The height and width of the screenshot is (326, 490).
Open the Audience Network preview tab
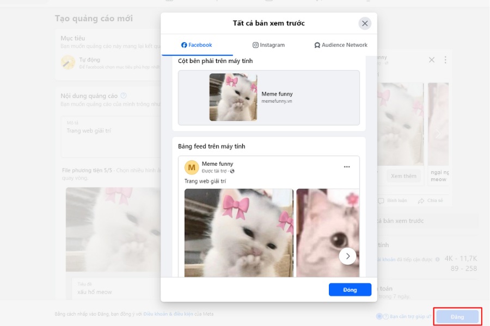click(341, 45)
